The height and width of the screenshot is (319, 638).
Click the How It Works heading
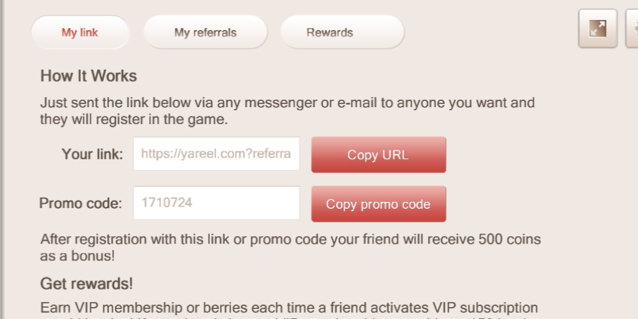click(x=88, y=76)
